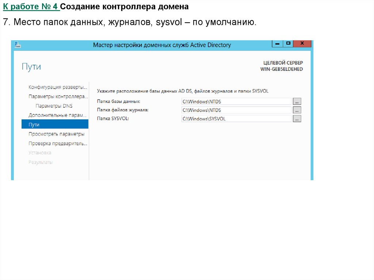The height and width of the screenshot is (280, 374).
Task: Follow the К работе № 4 link
Action: tap(31, 7)
